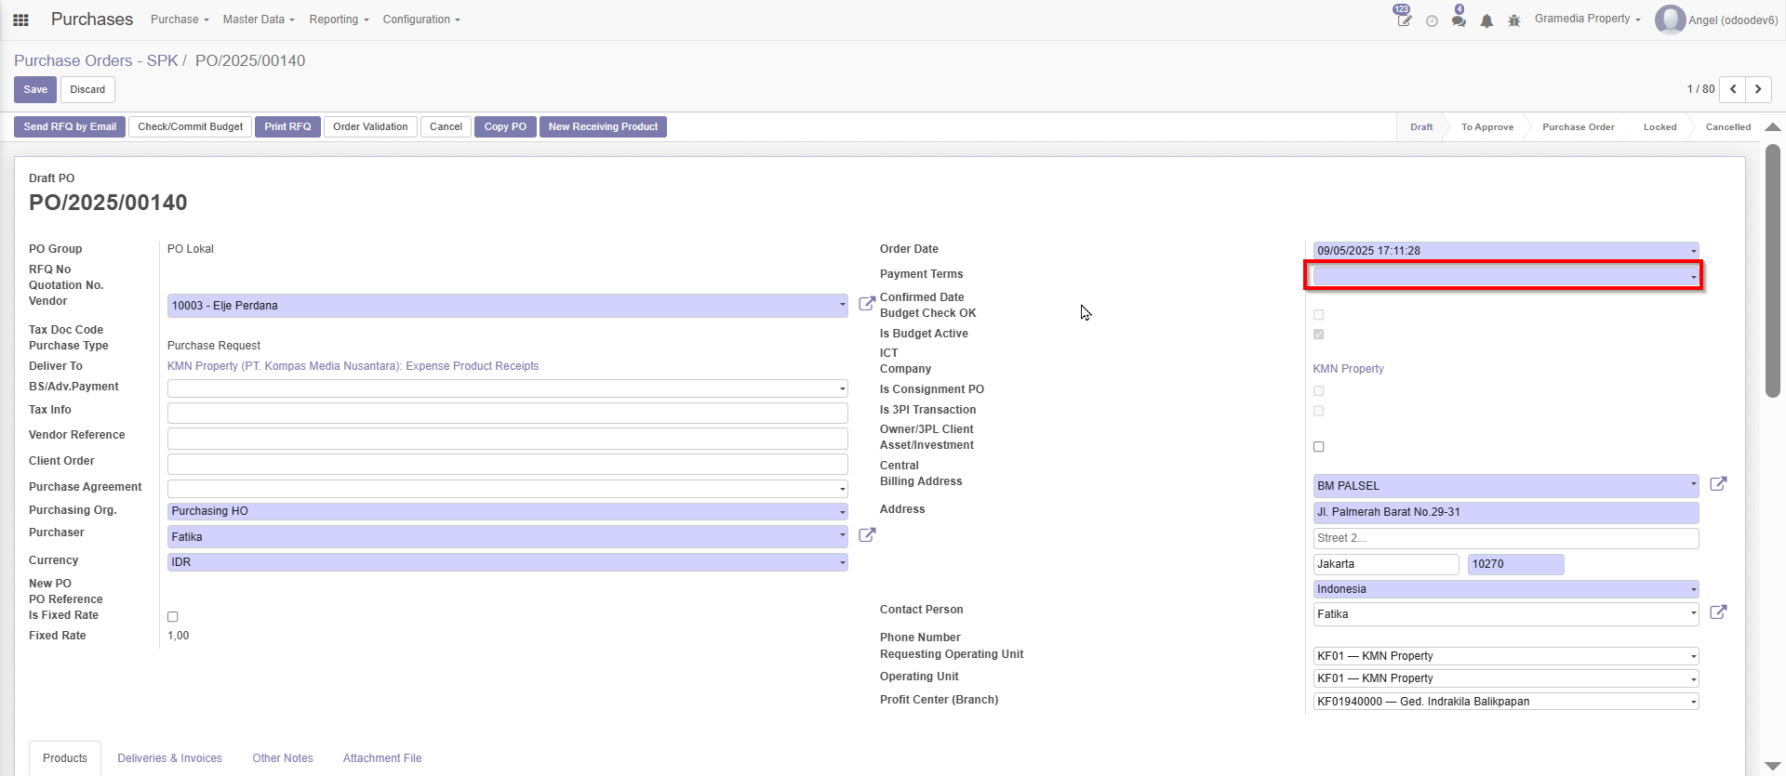The width and height of the screenshot is (1786, 776).
Task: Collapse the status bar with up triangle
Action: (x=1773, y=127)
